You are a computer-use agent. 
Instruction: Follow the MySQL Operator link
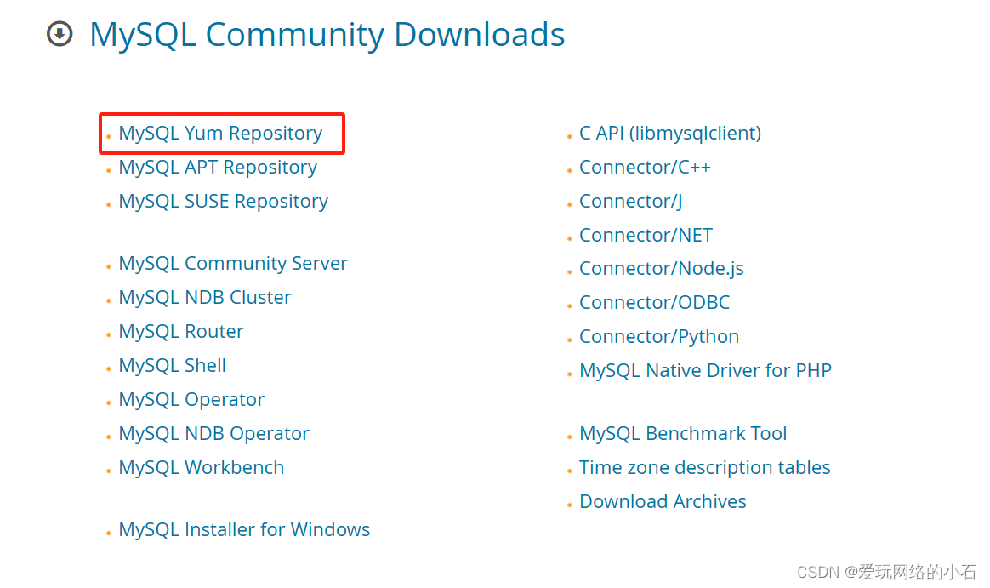click(191, 400)
